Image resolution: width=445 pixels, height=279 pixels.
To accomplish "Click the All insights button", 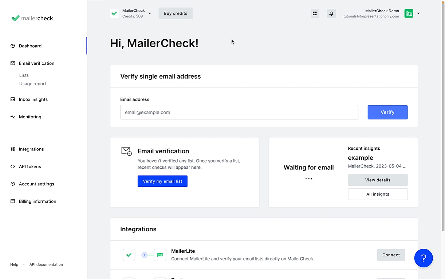I will coord(378,194).
